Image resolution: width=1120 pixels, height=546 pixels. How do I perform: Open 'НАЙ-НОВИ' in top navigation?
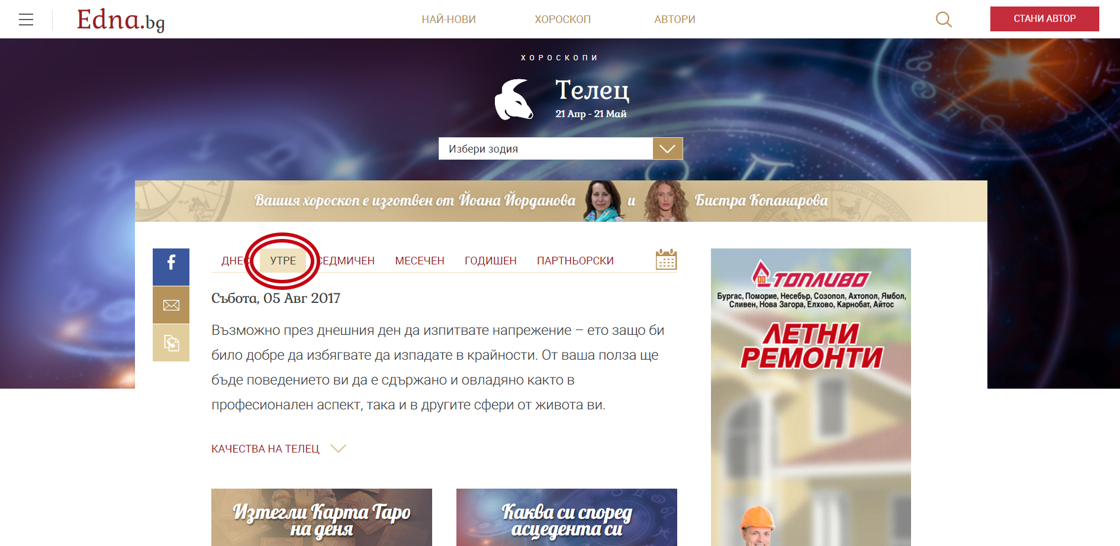[449, 20]
